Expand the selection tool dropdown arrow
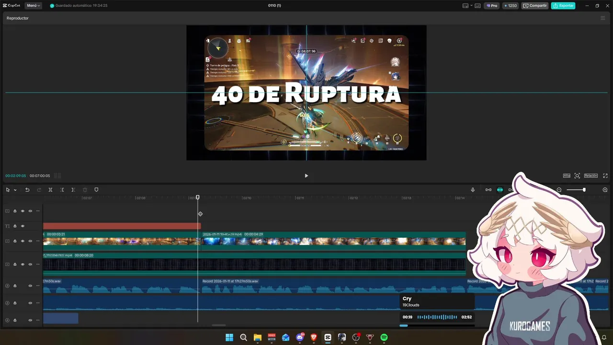The width and height of the screenshot is (613, 345). (x=15, y=190)
